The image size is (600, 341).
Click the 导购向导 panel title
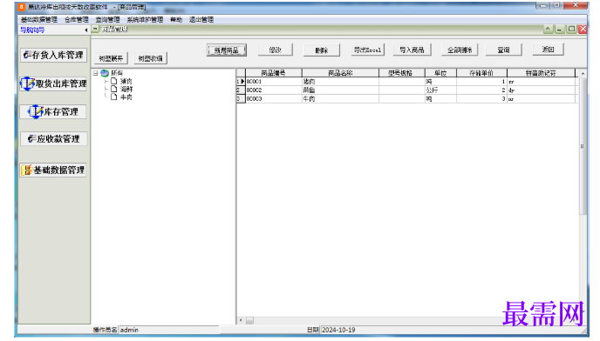(32, 30)
